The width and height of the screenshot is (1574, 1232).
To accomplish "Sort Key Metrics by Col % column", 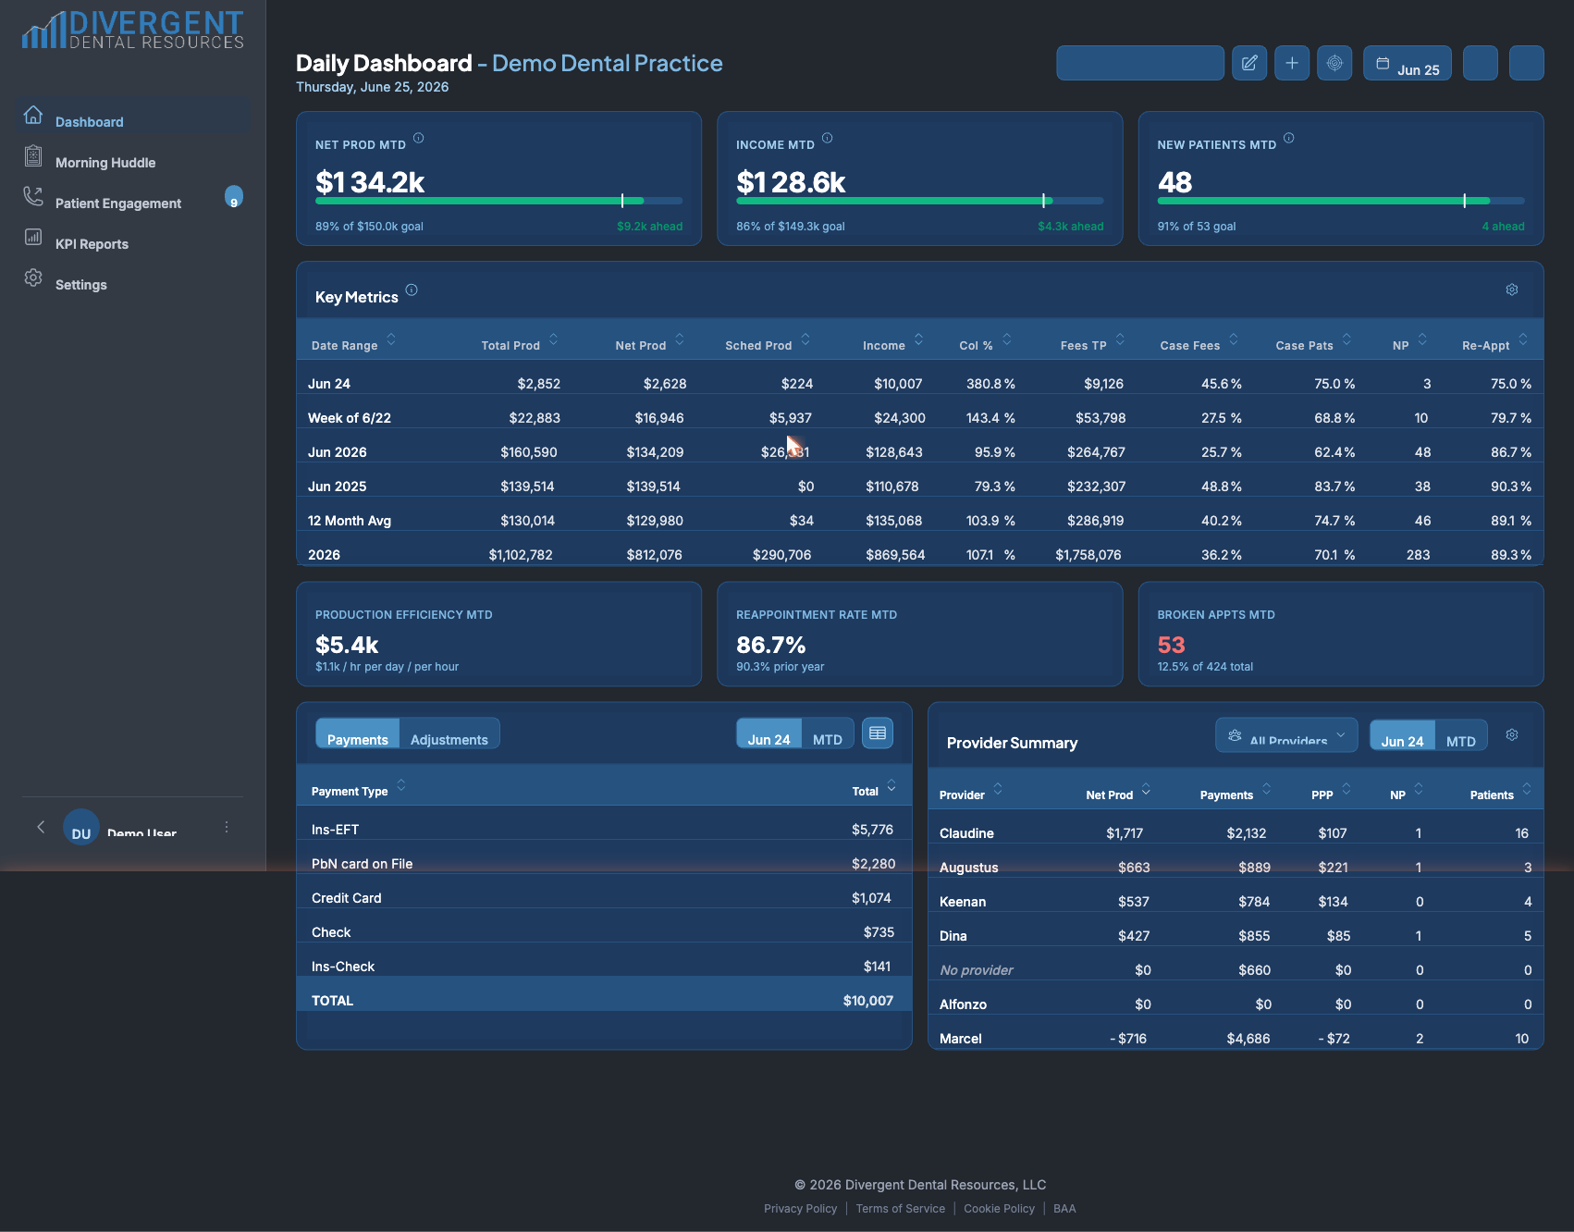I will coord(986,343).
